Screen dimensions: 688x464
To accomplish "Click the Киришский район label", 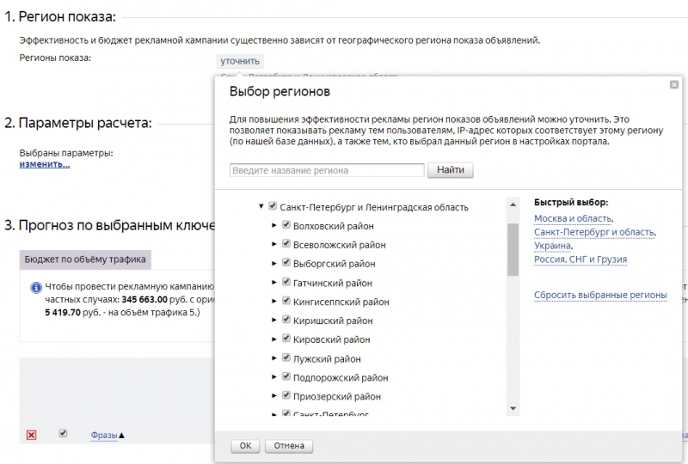I will [x=333, y=321].
